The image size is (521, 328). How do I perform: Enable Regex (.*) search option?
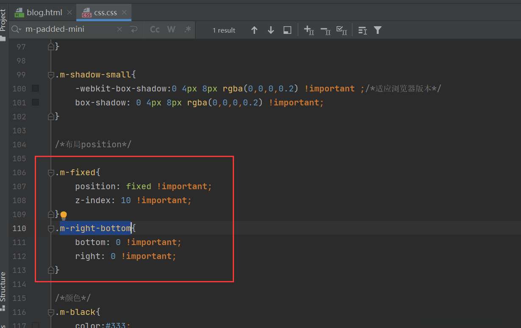point(187,30)
